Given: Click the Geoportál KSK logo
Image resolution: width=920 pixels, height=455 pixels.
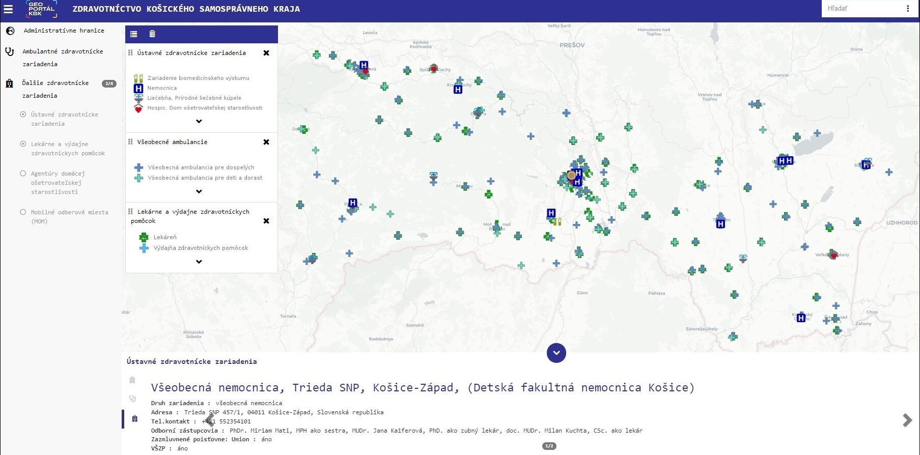Looking at the screenshot, I should click(41, 9).
